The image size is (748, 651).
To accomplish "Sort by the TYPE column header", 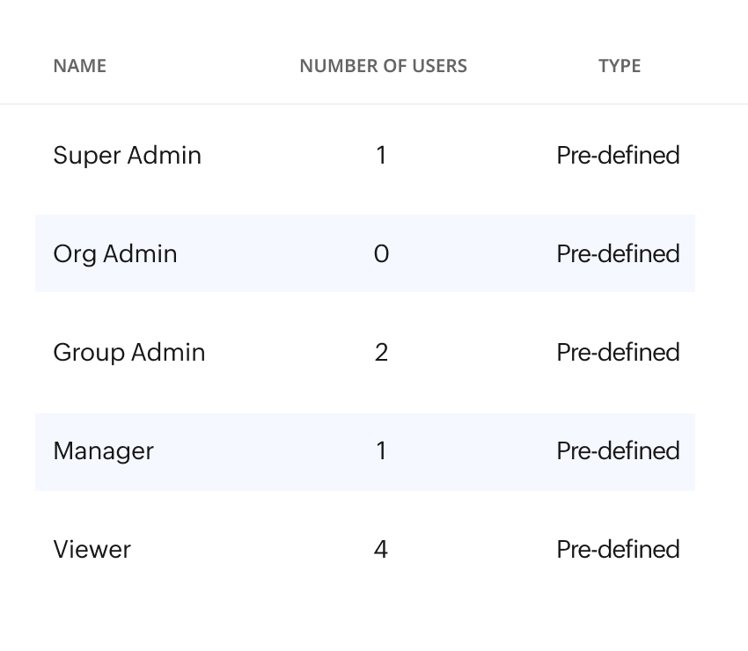I will tap(620, 66).
